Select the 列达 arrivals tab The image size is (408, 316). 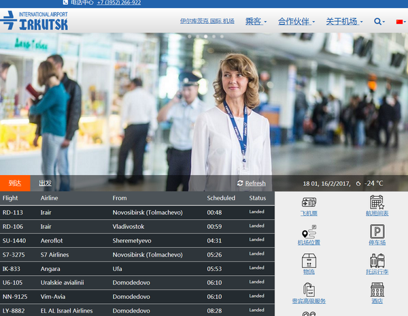(15, 183)
